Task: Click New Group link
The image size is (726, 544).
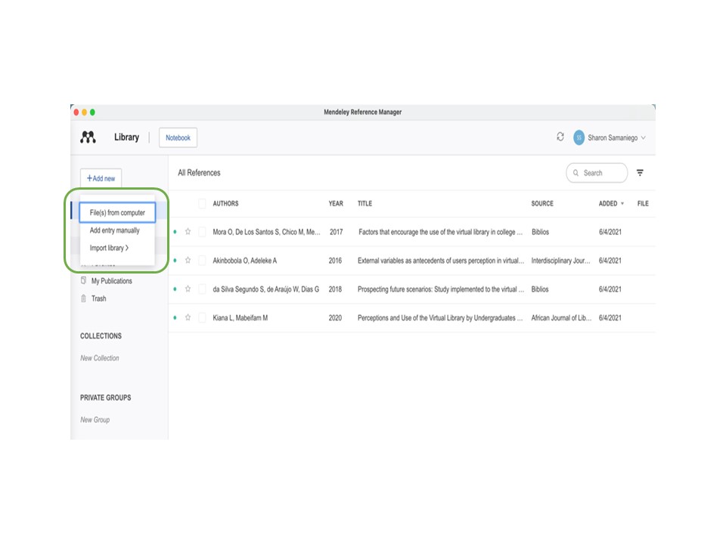Action: click(x=95, y=419)
